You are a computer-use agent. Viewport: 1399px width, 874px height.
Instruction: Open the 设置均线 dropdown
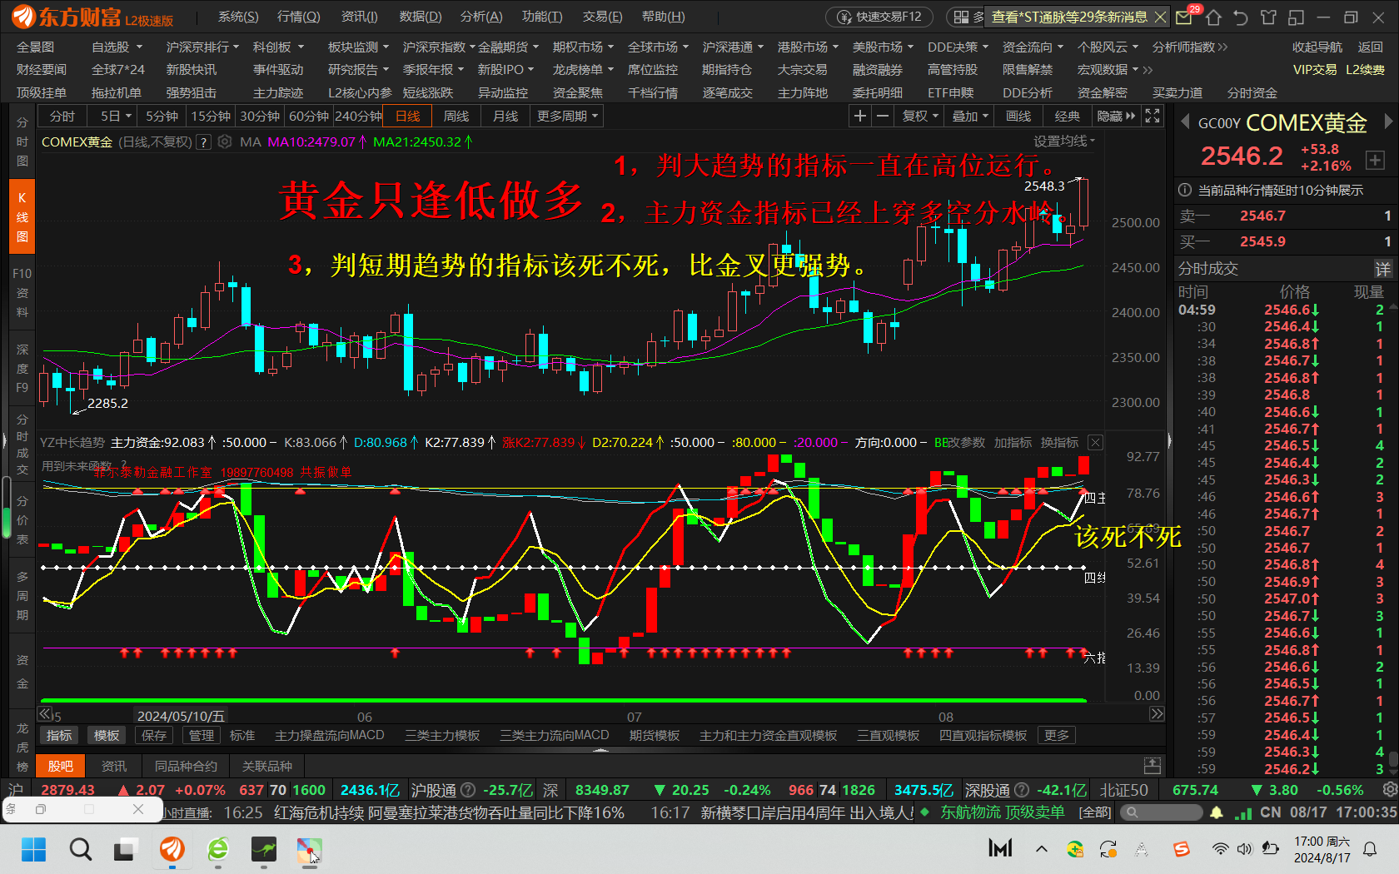pyautogui.click(x=1065, y=142)
